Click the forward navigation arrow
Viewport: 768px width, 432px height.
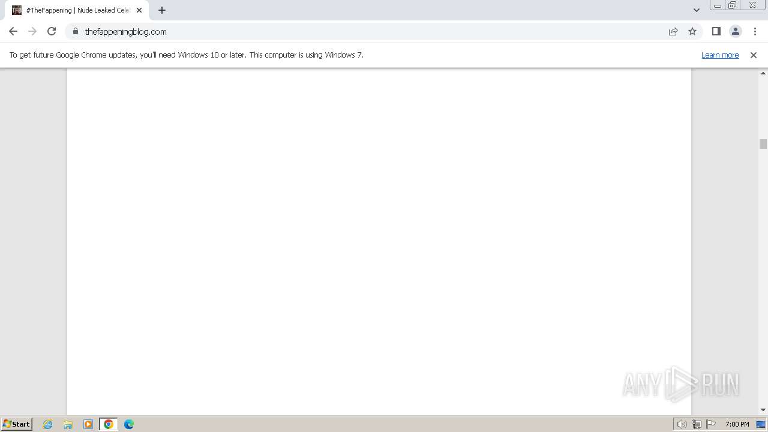[x=32, y=31]
